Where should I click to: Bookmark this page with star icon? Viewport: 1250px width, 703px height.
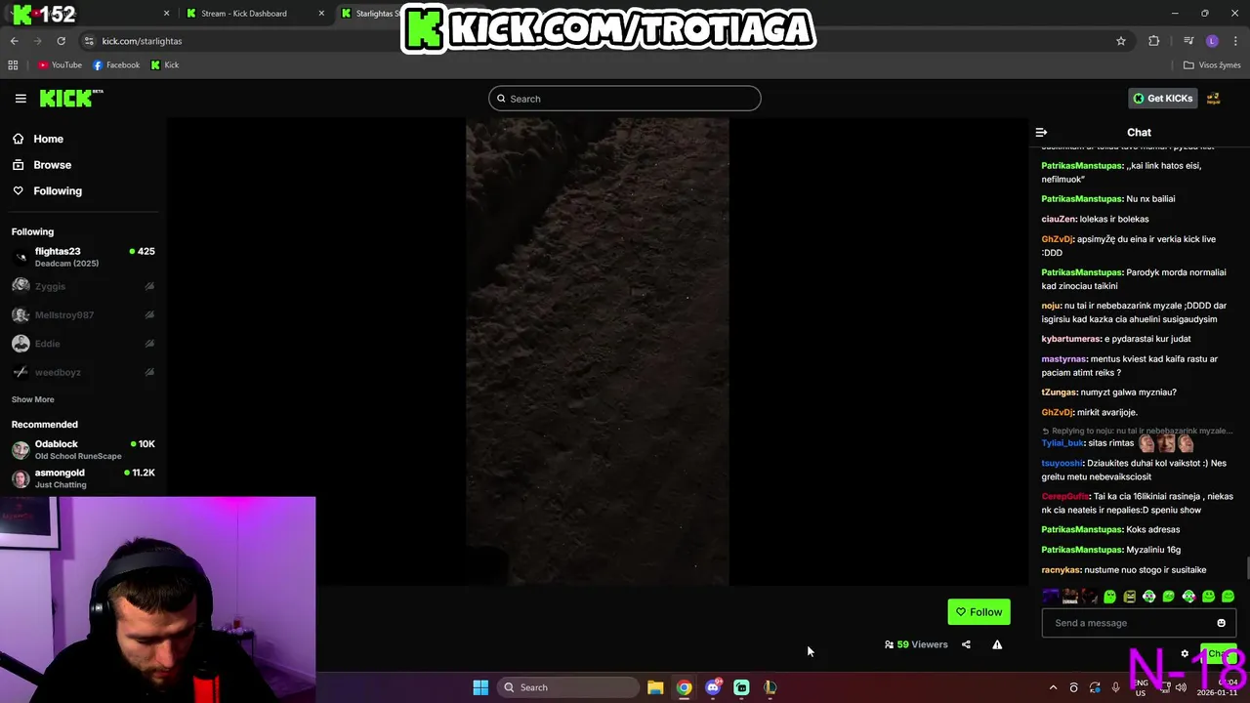point(1121,41)
